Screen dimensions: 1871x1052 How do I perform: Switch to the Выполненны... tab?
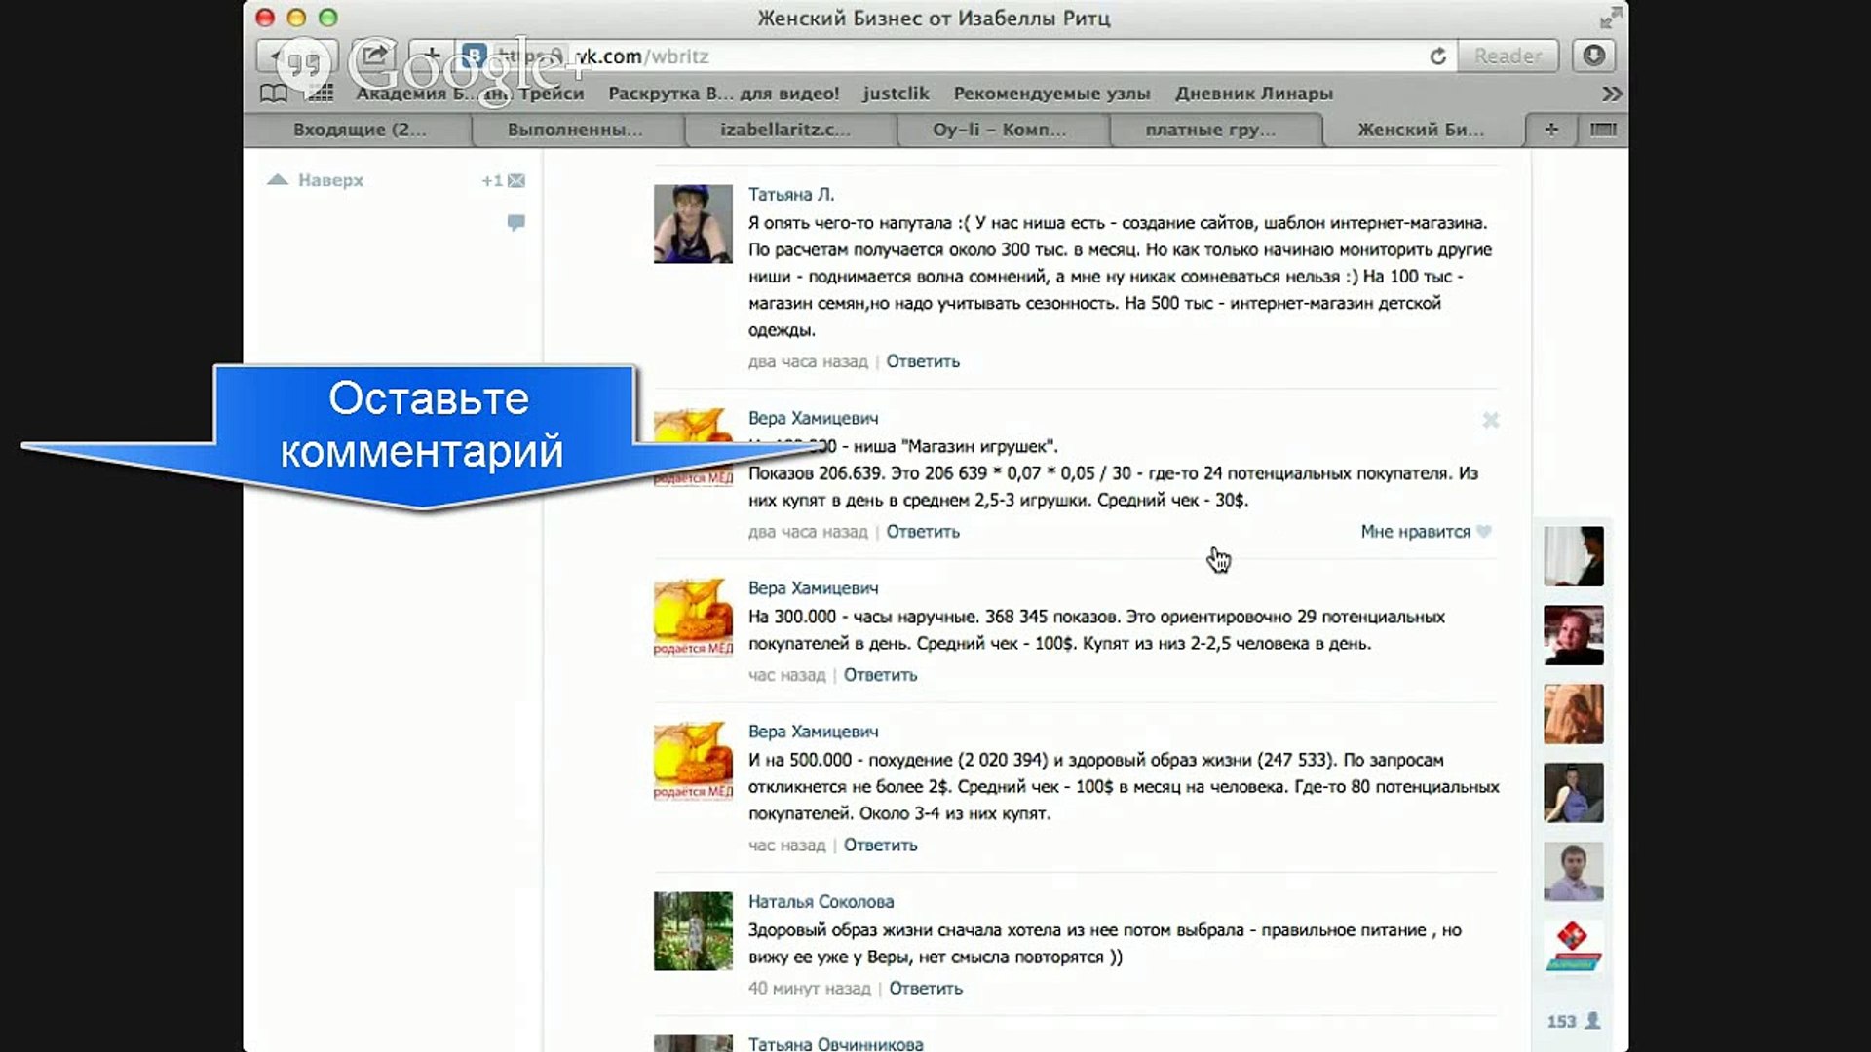575,130
